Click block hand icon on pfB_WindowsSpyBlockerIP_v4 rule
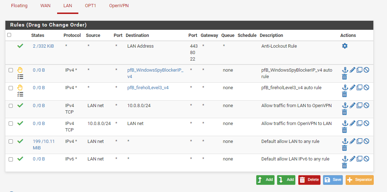This screenshot has height=192, width=387. pyautogui.click(x=20, y=70)
